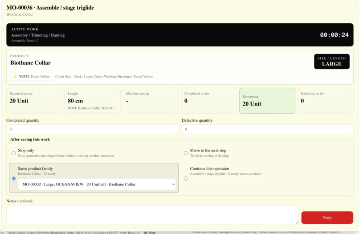This screenshot has width=359, height=234.
Task: Click the 8 ready across products text
Action: [245, 174]
